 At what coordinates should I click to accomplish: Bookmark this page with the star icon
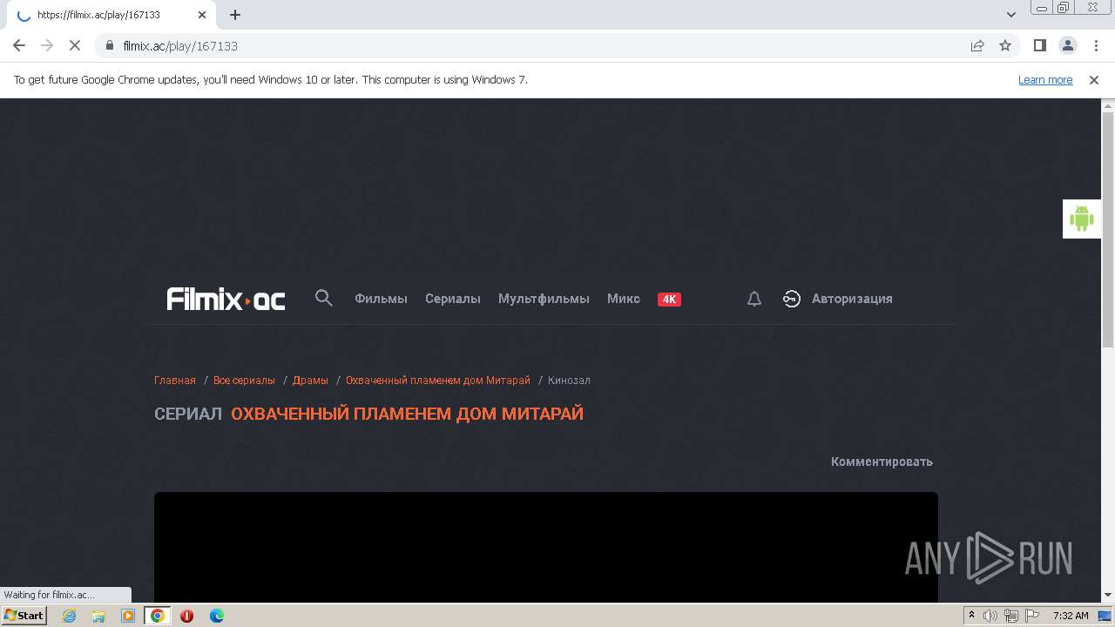[x=1005, y=45]
